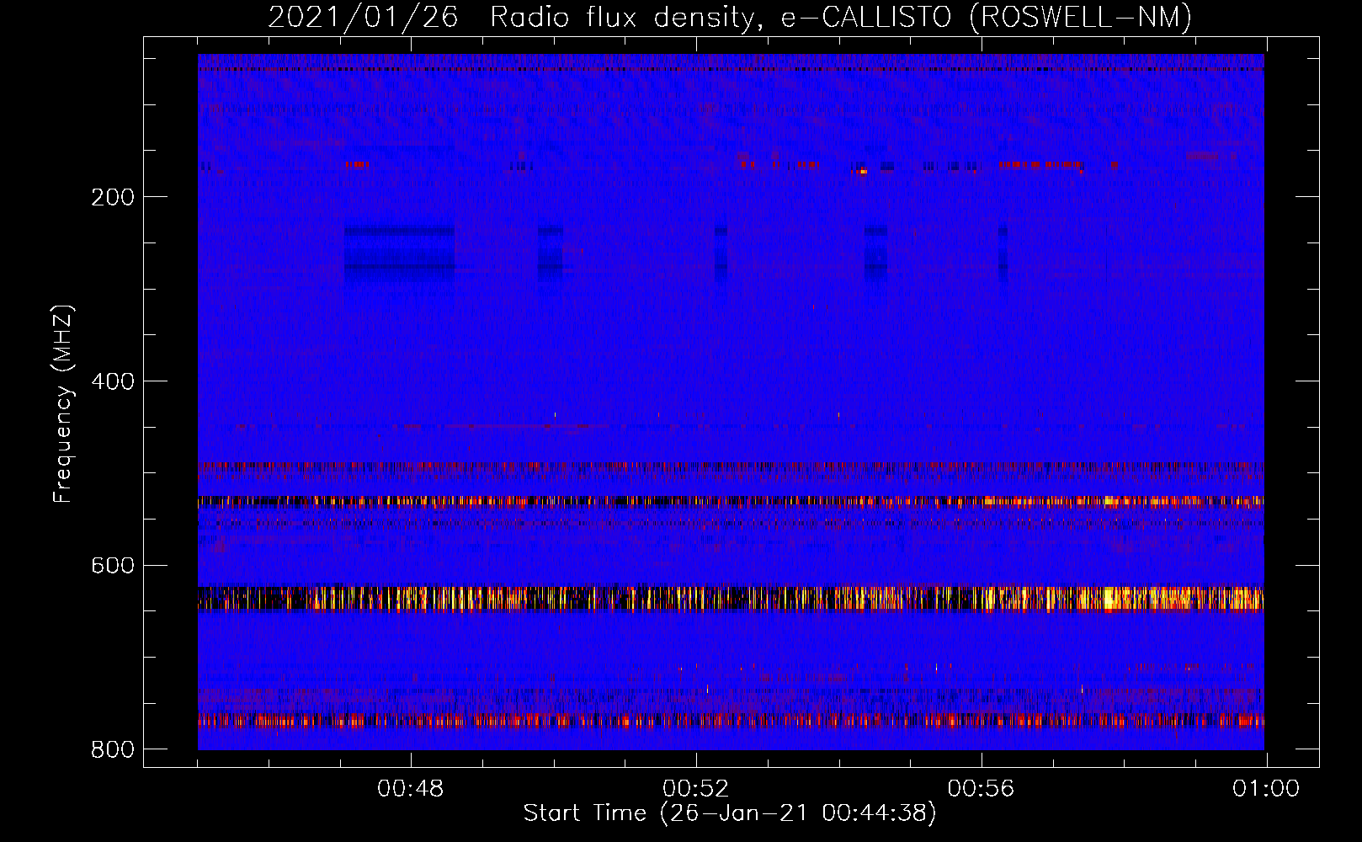The image size is (1362, 842).
Task: Click the 'Frequency (MHZ)' axis label
Action: (x=63, y=403)
